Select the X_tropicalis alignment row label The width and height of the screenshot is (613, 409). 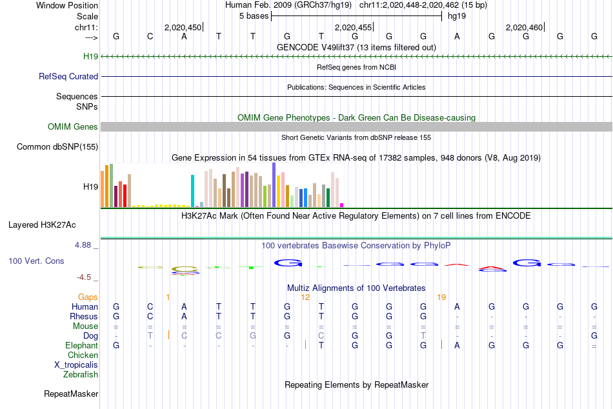[76, 365]
